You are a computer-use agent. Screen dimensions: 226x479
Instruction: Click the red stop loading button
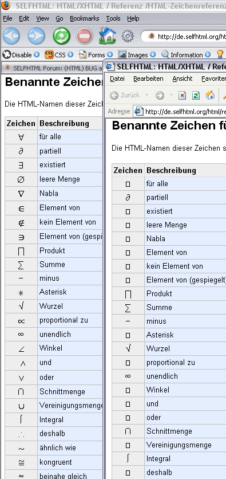[x=85, y=36]
